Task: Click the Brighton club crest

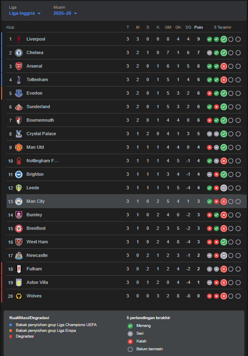Action: (x=19, y=175)
